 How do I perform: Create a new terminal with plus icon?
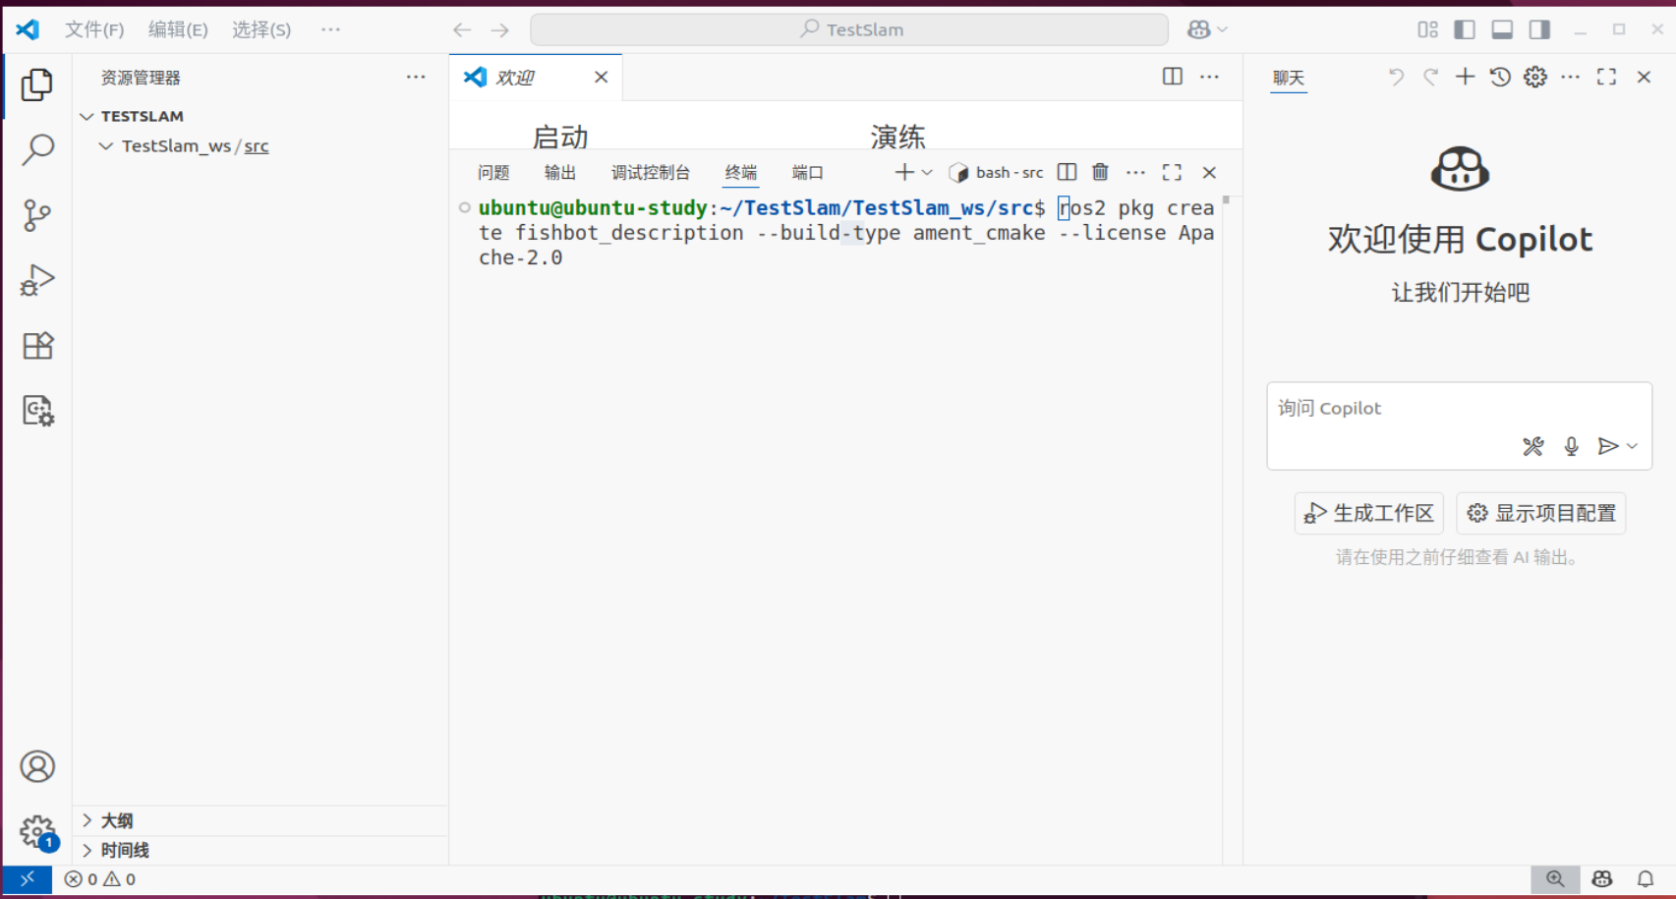pyautogui.click(x=904, y=173)
